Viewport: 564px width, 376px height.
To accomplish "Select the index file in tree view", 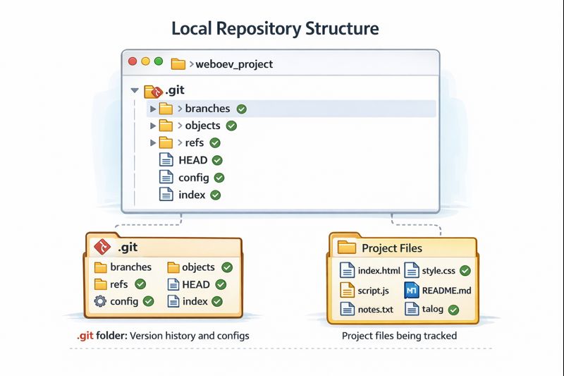I will pyautogui.click(x=192, y=195).
